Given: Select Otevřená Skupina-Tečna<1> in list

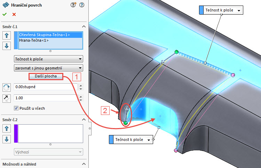Looking at the screenshot, I should pos(50,35).
